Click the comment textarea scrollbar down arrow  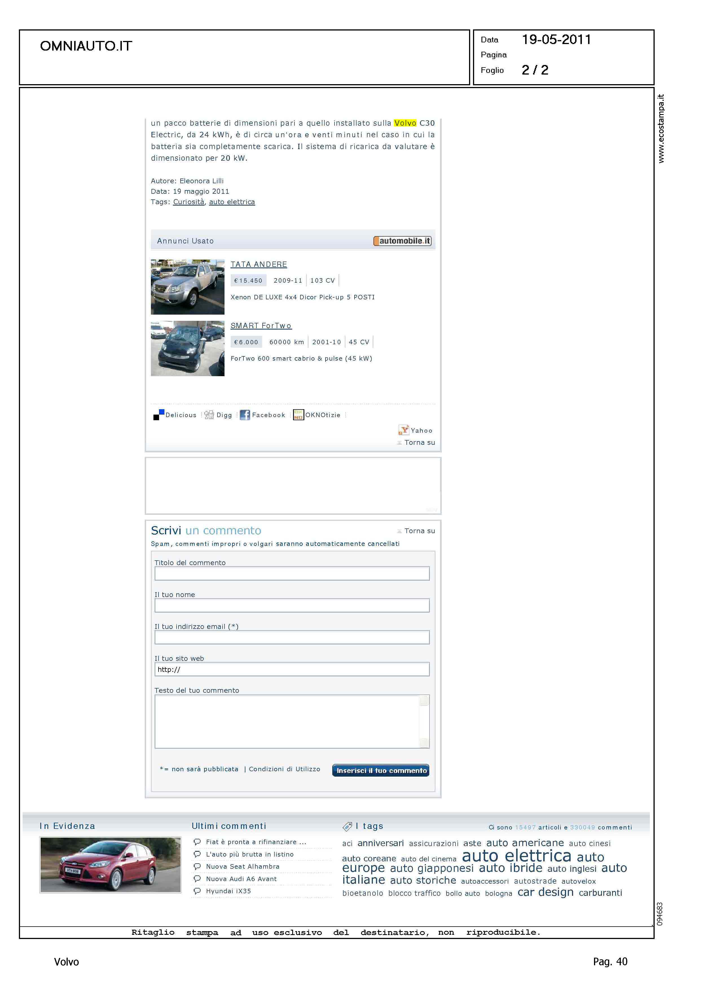point(424,742)
